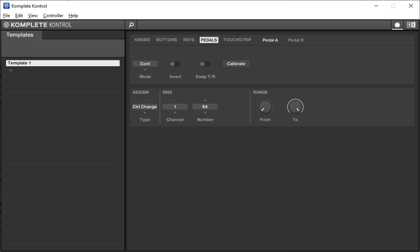Click the NI logo icon in header
Image resolution: width=420 pixels, height=252 pixels.
411,25
